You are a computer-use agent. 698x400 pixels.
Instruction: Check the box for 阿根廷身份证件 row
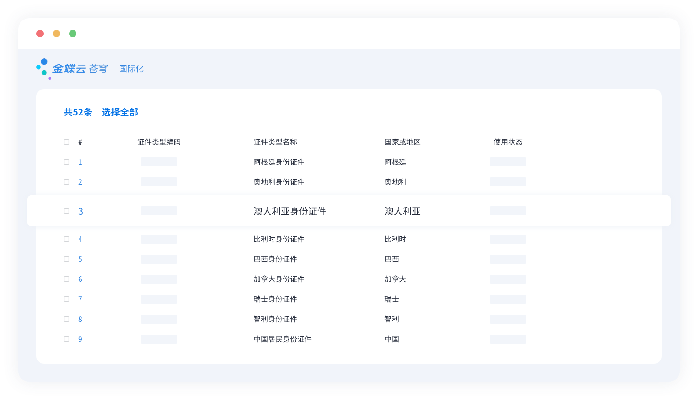(x=66, y=162)
